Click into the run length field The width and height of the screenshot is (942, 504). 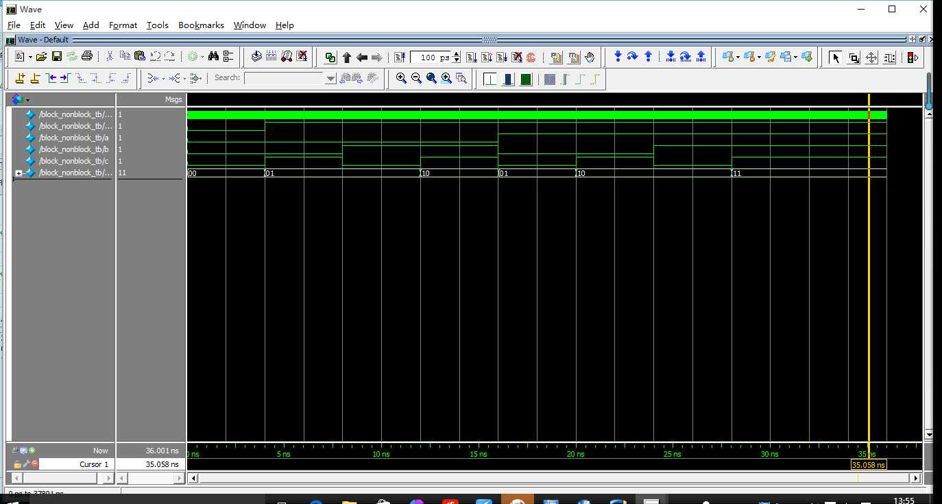[x=431, y=58]
